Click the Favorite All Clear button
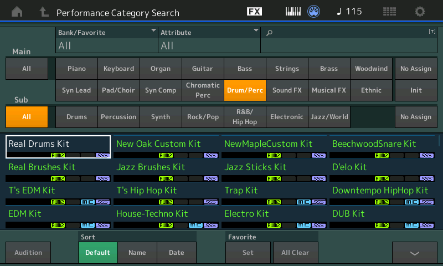 (x=295, y=253)
